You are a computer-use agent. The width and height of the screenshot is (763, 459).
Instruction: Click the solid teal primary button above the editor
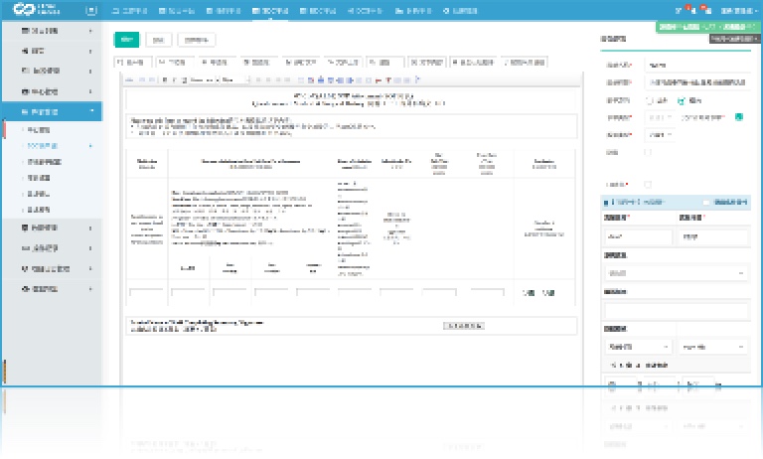tap(126, 40)
